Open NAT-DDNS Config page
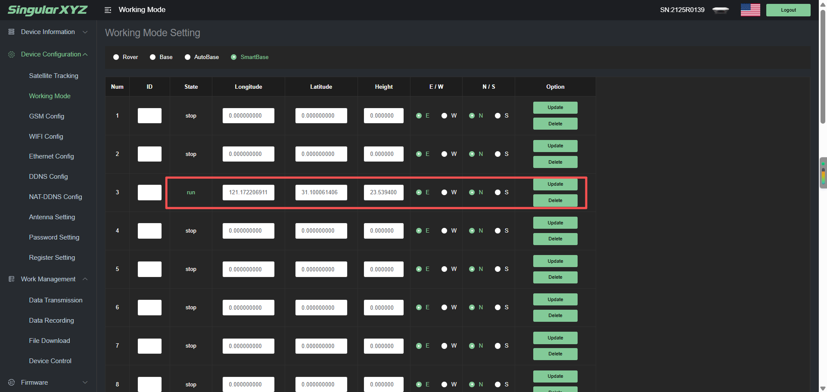827x392 pixels. coord(56,197)
